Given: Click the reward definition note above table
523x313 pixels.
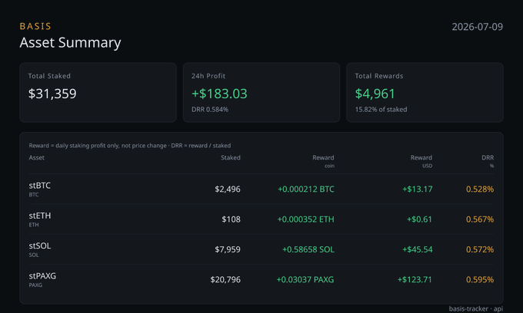Looking at the screenshot, I should point(130,145).
